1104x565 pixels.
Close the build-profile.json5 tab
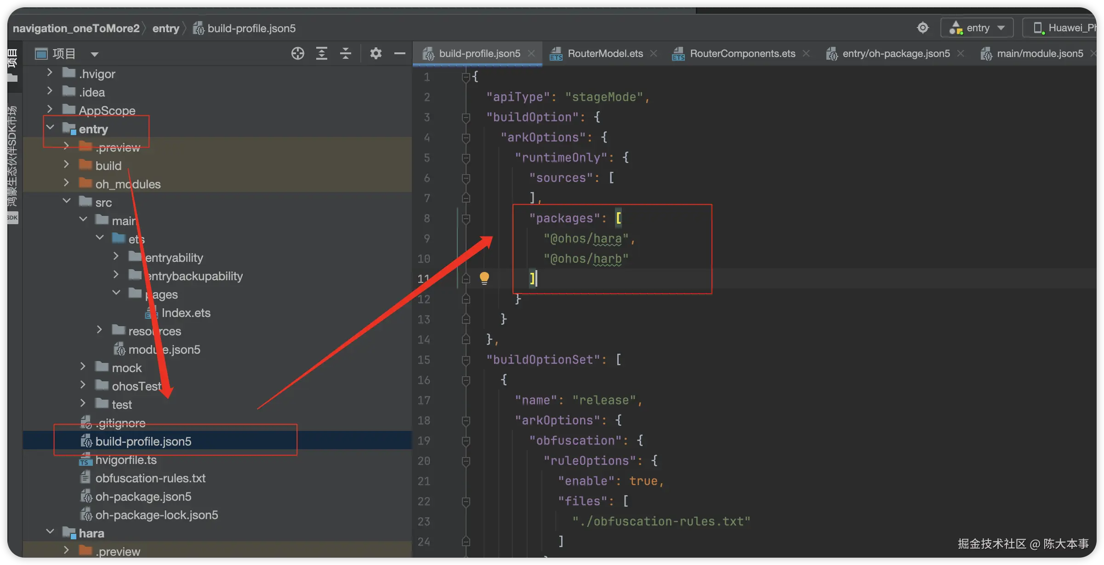click(531, 54)
